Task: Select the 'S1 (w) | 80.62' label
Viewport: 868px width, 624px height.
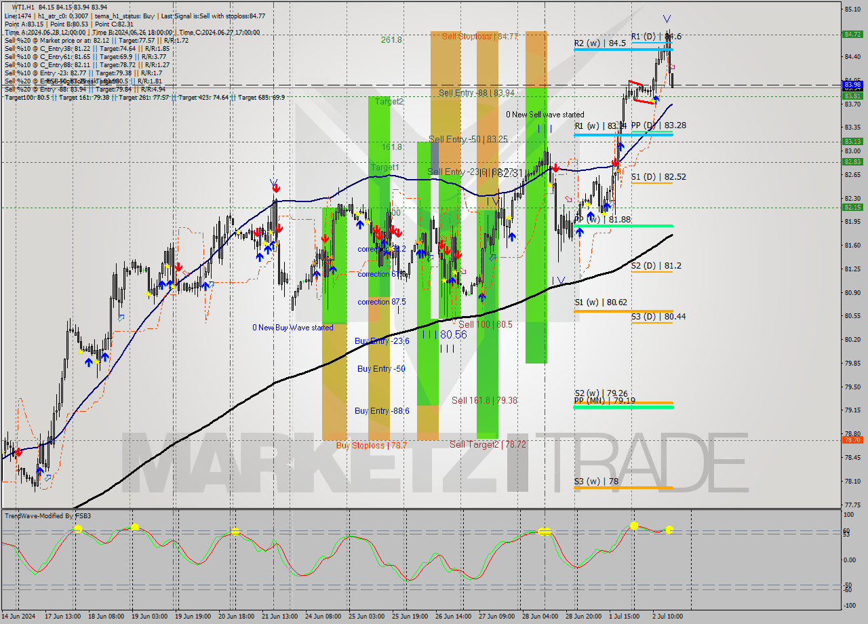Action: [599, 303]
